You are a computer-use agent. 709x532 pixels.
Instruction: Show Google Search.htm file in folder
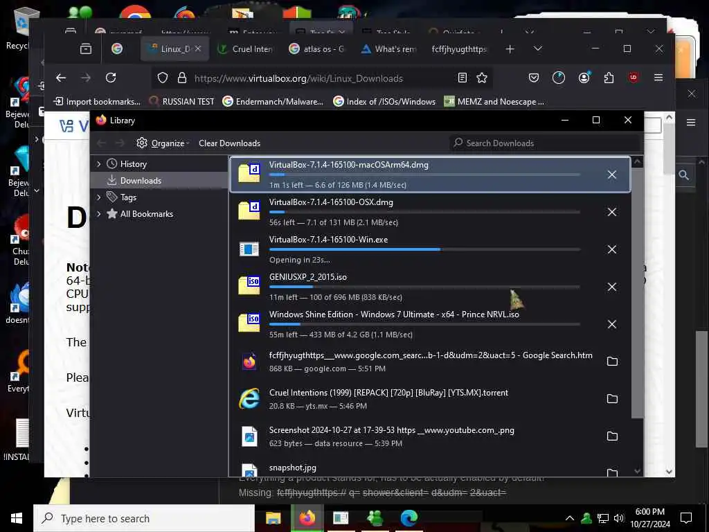coord(612,362)
